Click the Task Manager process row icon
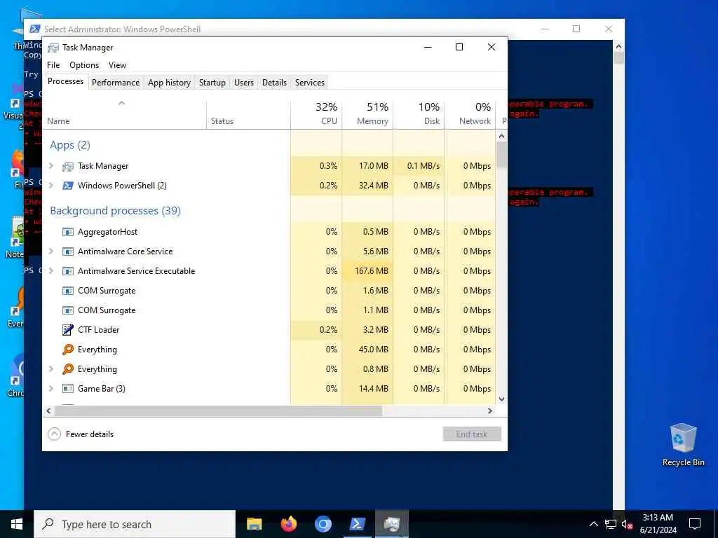The image size is (718, 538). (x=68, y=167)
